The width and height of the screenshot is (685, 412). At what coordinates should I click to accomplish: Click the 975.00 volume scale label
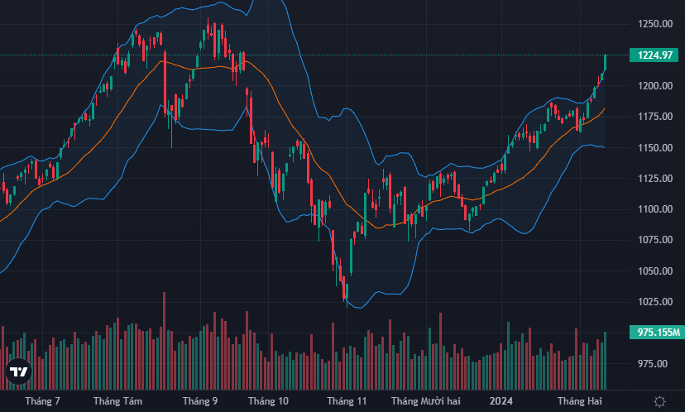(x=653, y=363)
